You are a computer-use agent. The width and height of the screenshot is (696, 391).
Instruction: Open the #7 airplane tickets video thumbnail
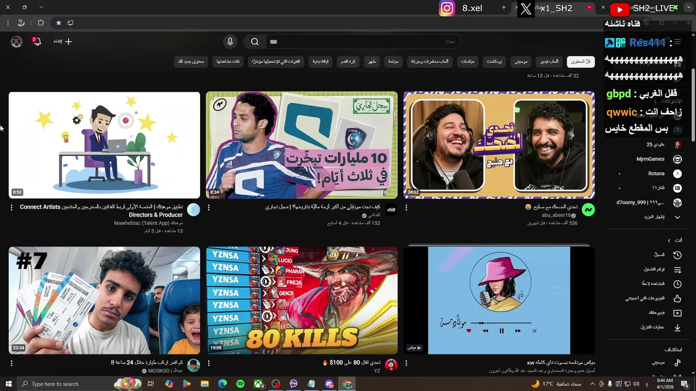point(104,300)
